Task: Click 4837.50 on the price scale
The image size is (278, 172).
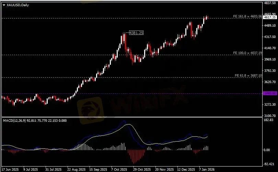Action: [270, 3]
